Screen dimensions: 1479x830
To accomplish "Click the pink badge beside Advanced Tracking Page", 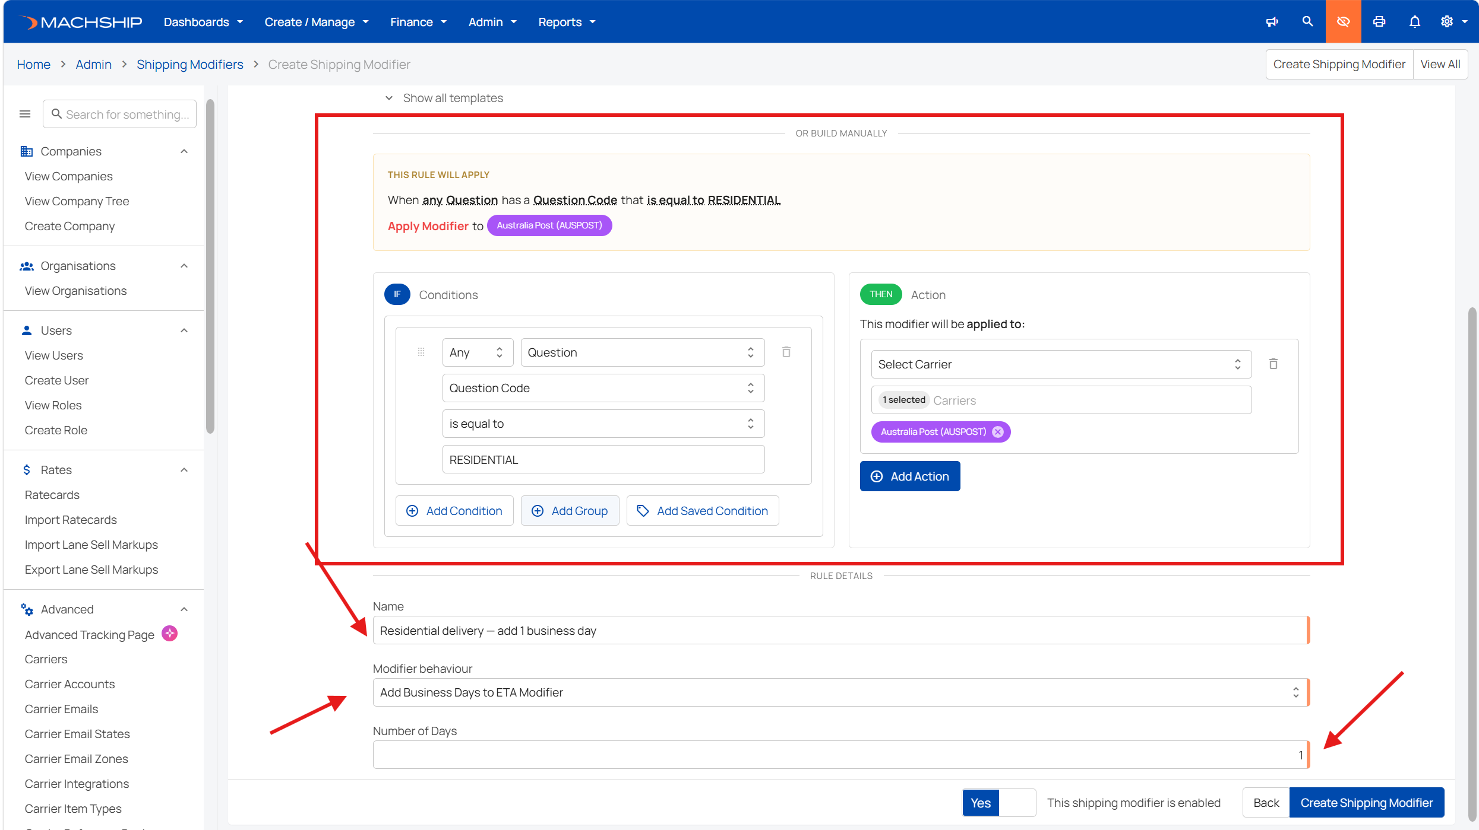I will pos(170,634).
